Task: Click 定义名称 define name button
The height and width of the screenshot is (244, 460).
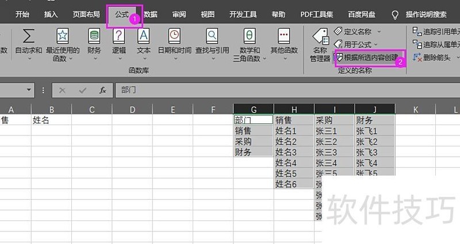Action: (353, 32)
